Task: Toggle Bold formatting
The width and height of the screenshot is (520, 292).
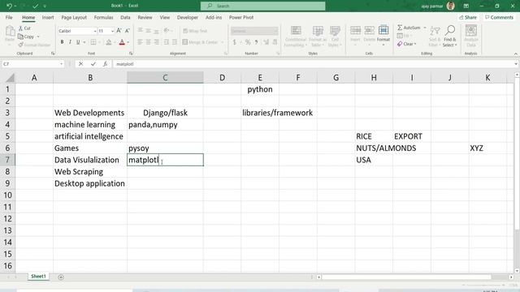Action: coord(62,42)
